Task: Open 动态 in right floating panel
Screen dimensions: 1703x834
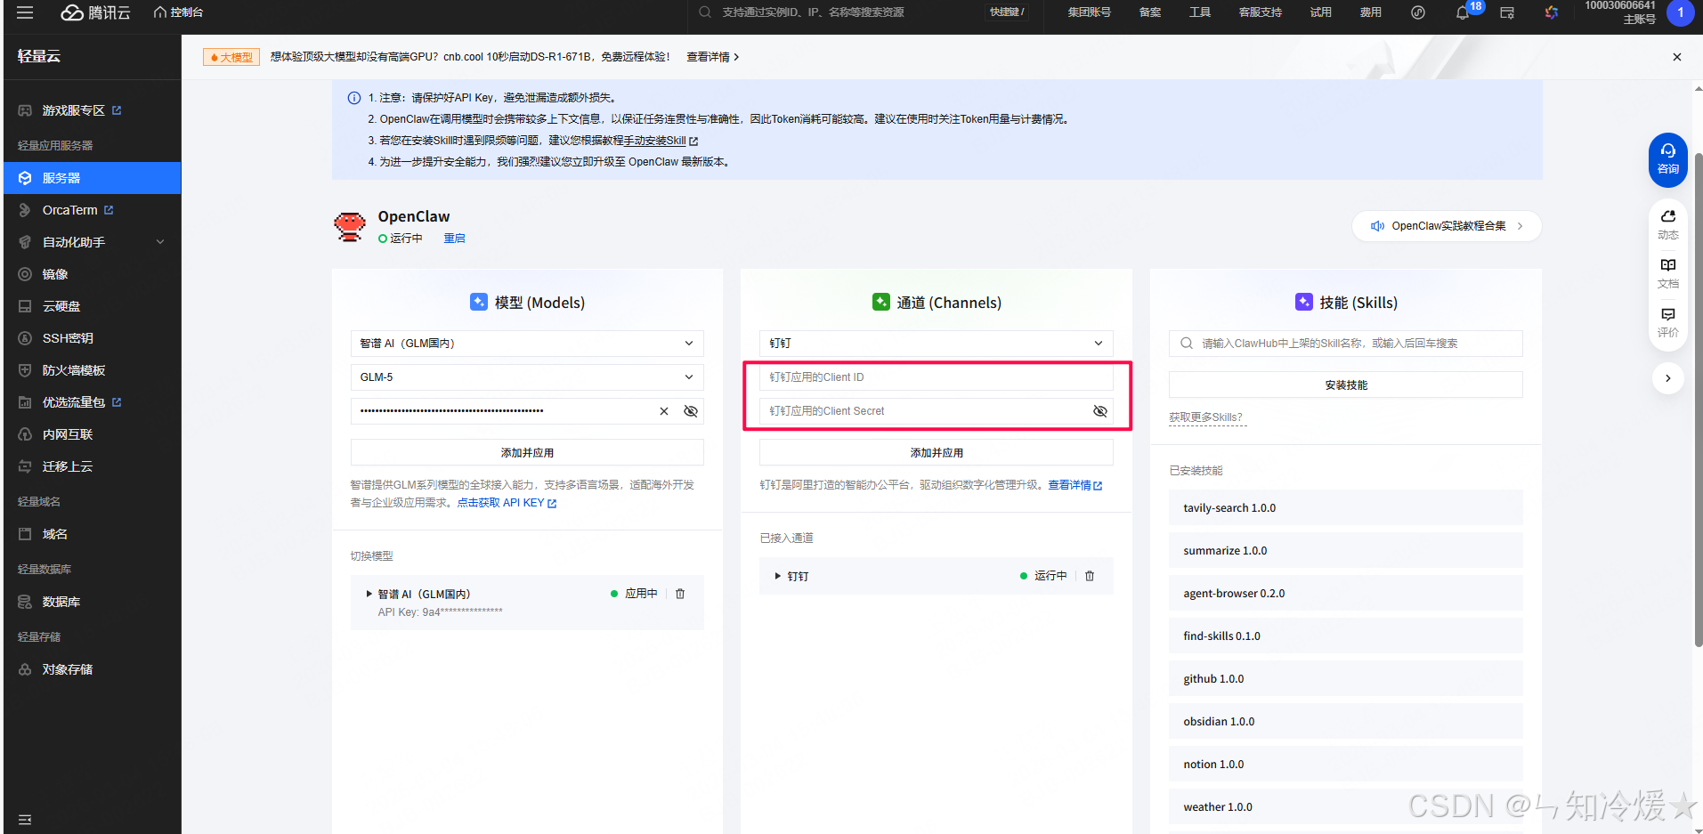Action: pyautogui.click(x=1667, y=224)
